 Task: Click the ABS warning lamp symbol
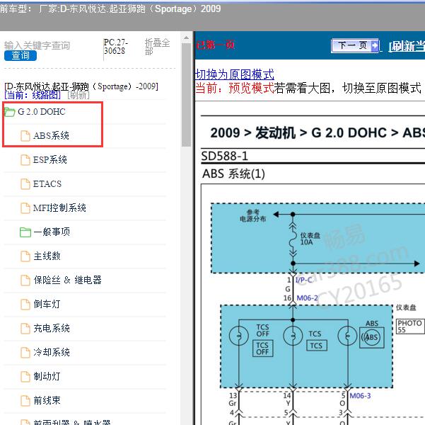[372, 338]
